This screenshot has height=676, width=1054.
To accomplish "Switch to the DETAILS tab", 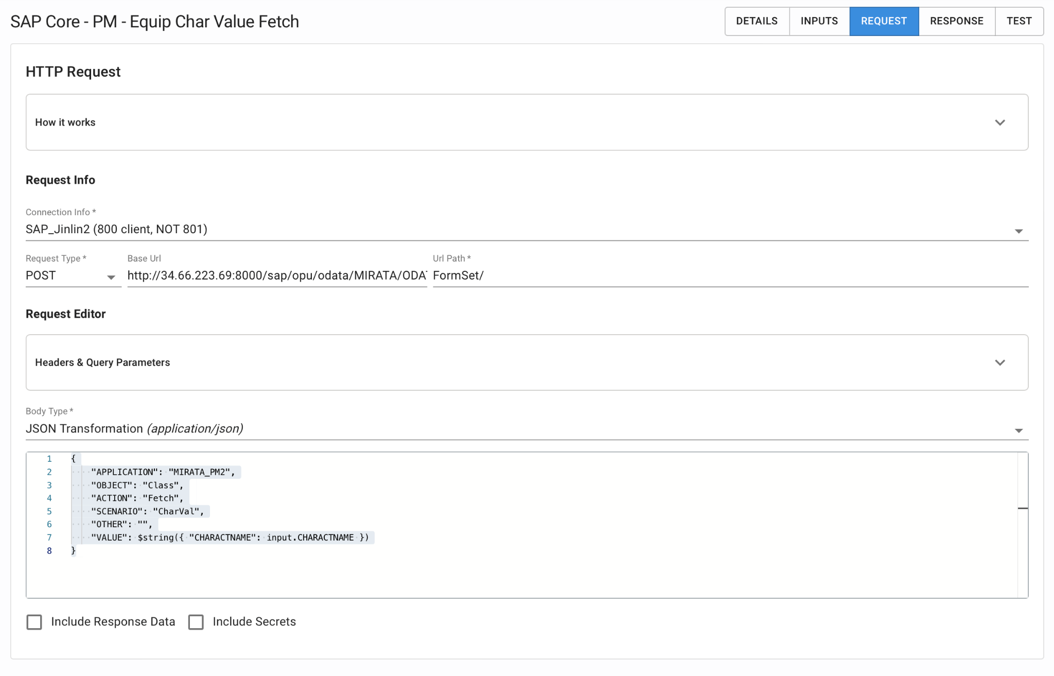I will tap(757, 21).
